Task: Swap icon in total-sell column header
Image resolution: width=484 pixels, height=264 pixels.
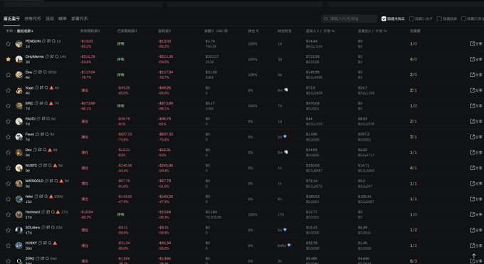Action: [x=385, y=31]
